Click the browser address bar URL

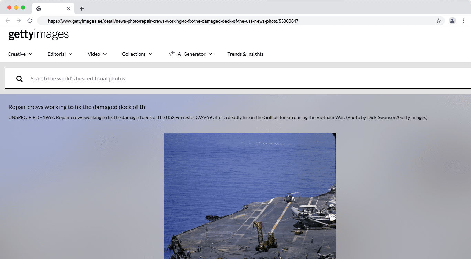(x=173, y=21)
